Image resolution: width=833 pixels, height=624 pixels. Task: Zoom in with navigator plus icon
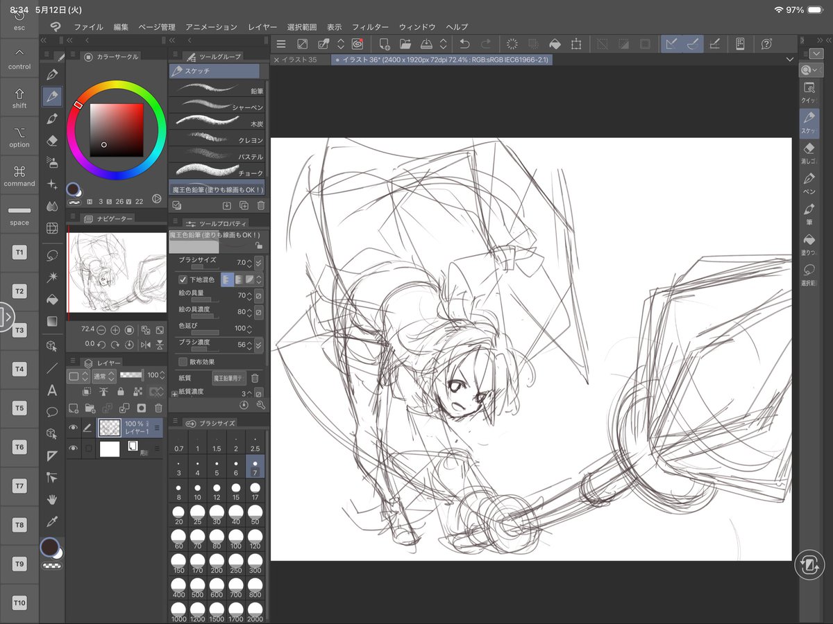(115, 330)
